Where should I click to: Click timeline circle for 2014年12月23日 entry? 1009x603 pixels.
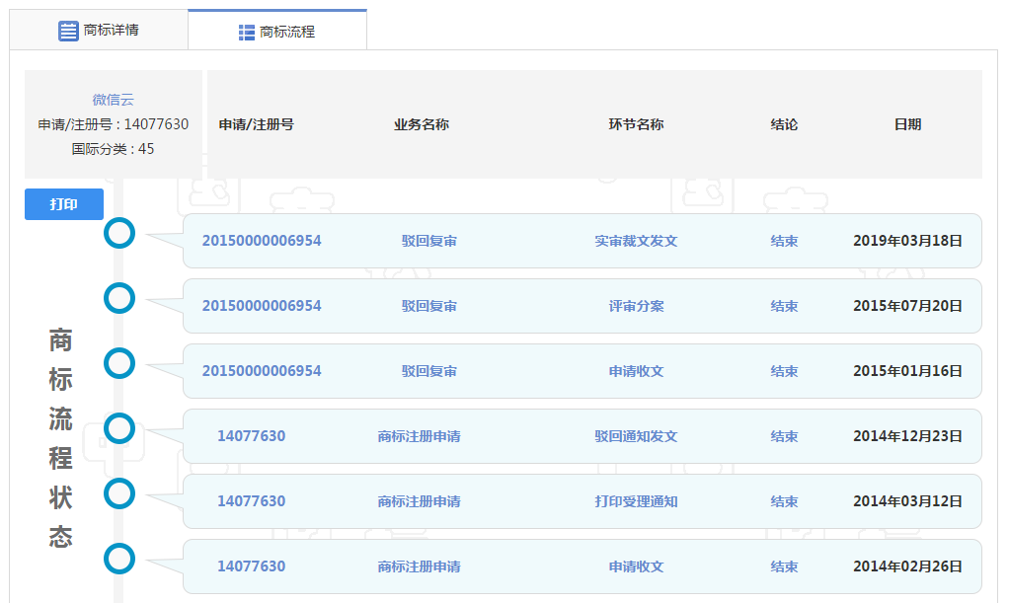tap(119, 428)
